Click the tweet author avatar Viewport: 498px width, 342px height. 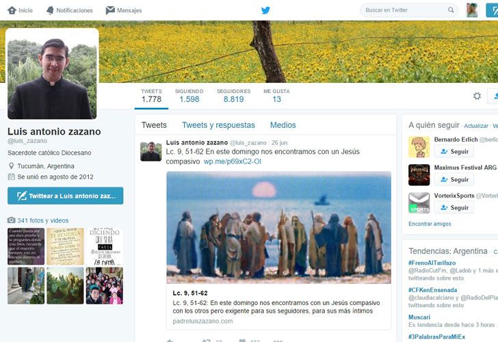click(151, 151)
